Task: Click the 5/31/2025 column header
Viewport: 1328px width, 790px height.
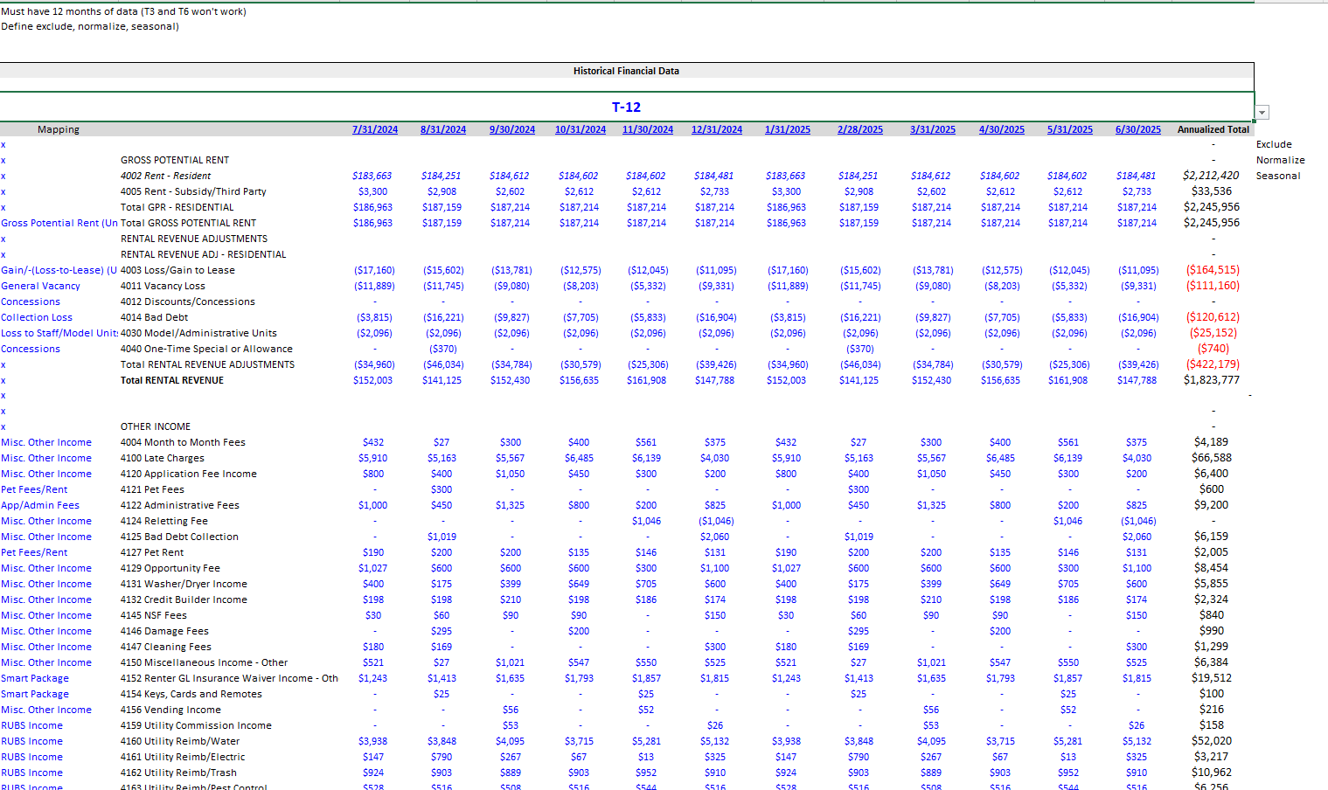Action: [1070, 129]
